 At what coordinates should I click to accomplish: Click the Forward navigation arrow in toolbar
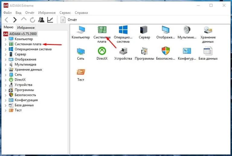click(x=15, y=20)
